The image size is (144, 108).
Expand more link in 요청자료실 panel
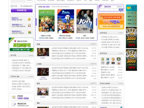click(x=121, y=33)
